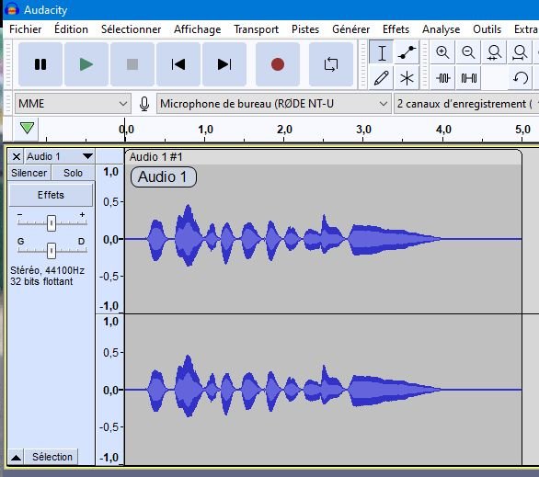Open the Fichier menu
This screenshot has width=539, height=477.
(x=26, y=29)
